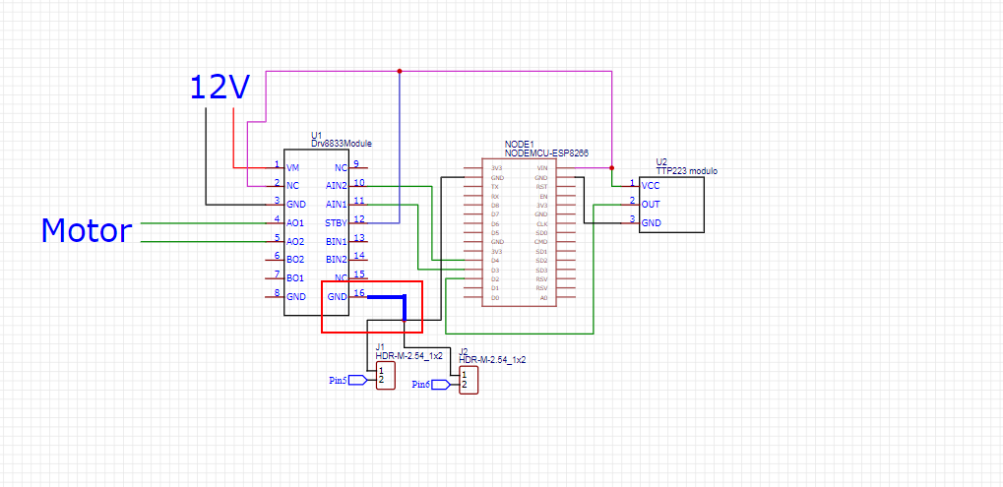The width and height of the screenshot is (1003, 487).
Task: Click the NODEMCU-ESP8266 component name
Action: point(546,154)
